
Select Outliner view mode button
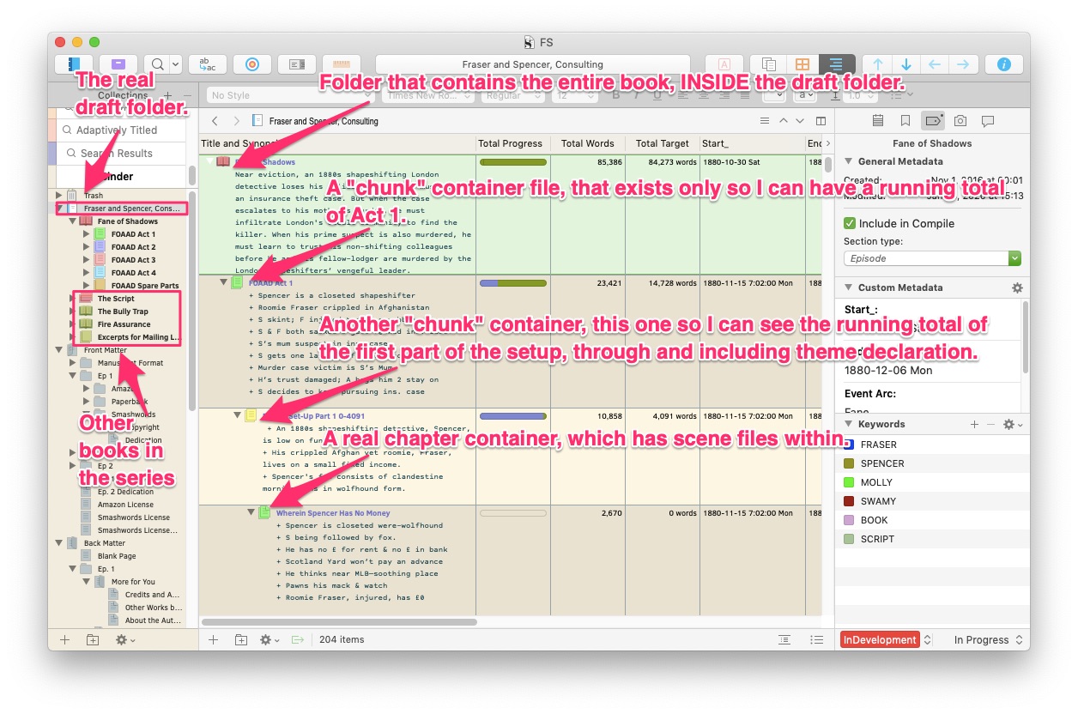point(837,64)
